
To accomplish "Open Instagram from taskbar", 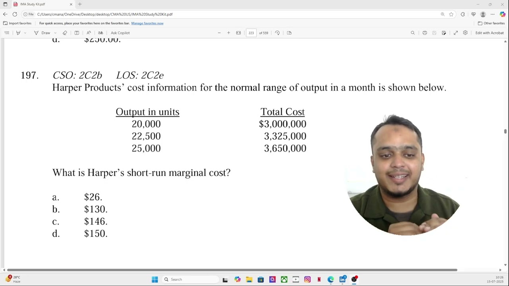I will pyautogui.click(x=307, y=280).
